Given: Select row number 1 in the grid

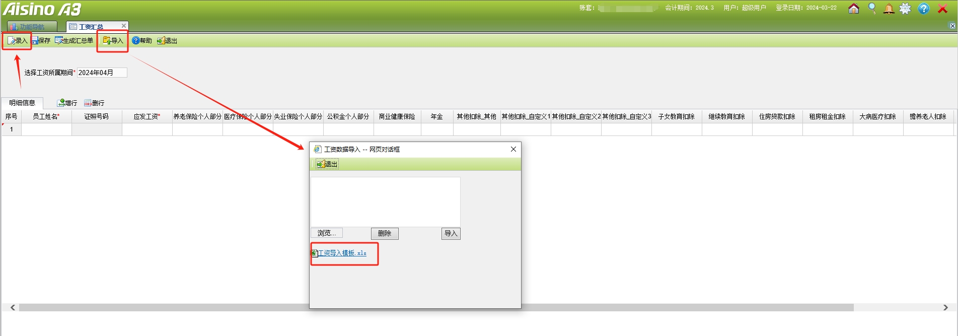Looking at the screenshot, I should tap(12, 129).
